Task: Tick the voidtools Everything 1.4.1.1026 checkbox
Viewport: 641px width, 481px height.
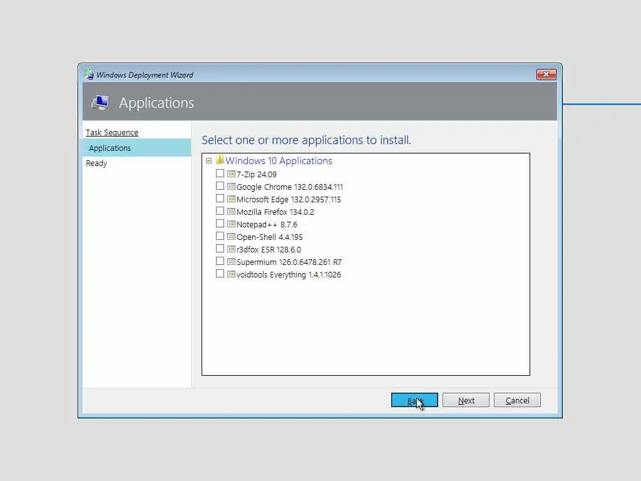Action: (220, 274)
